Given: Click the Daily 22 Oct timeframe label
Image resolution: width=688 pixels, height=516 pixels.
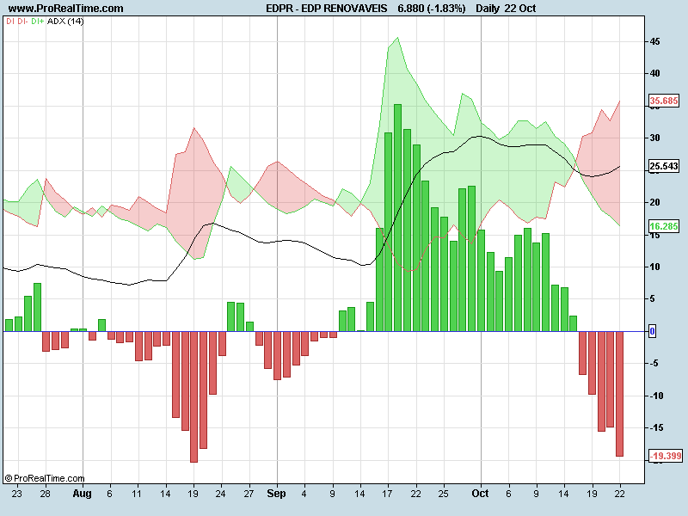Looking at the screenshot, I should pyautogui.click(x=506, y=9).
